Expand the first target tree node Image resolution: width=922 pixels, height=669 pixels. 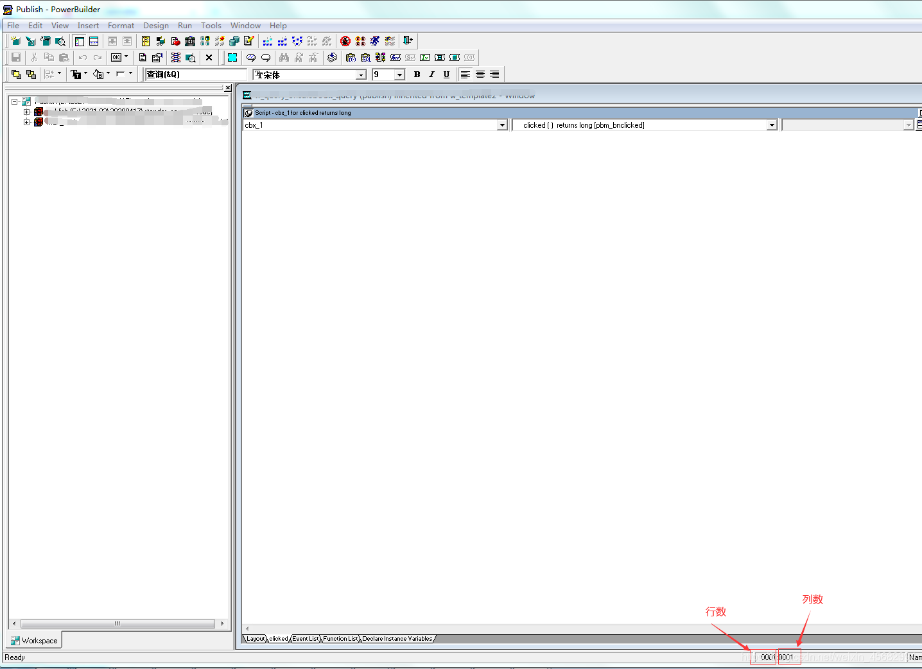point(27,112)
